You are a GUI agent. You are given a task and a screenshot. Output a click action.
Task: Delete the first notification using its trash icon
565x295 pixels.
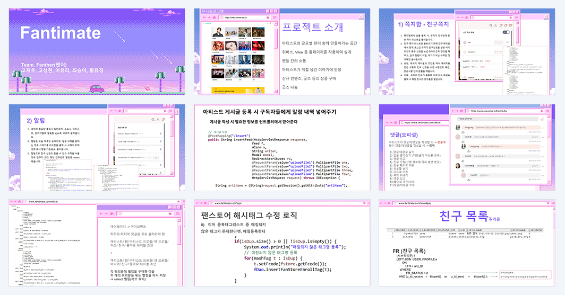[x=160, y=133]
